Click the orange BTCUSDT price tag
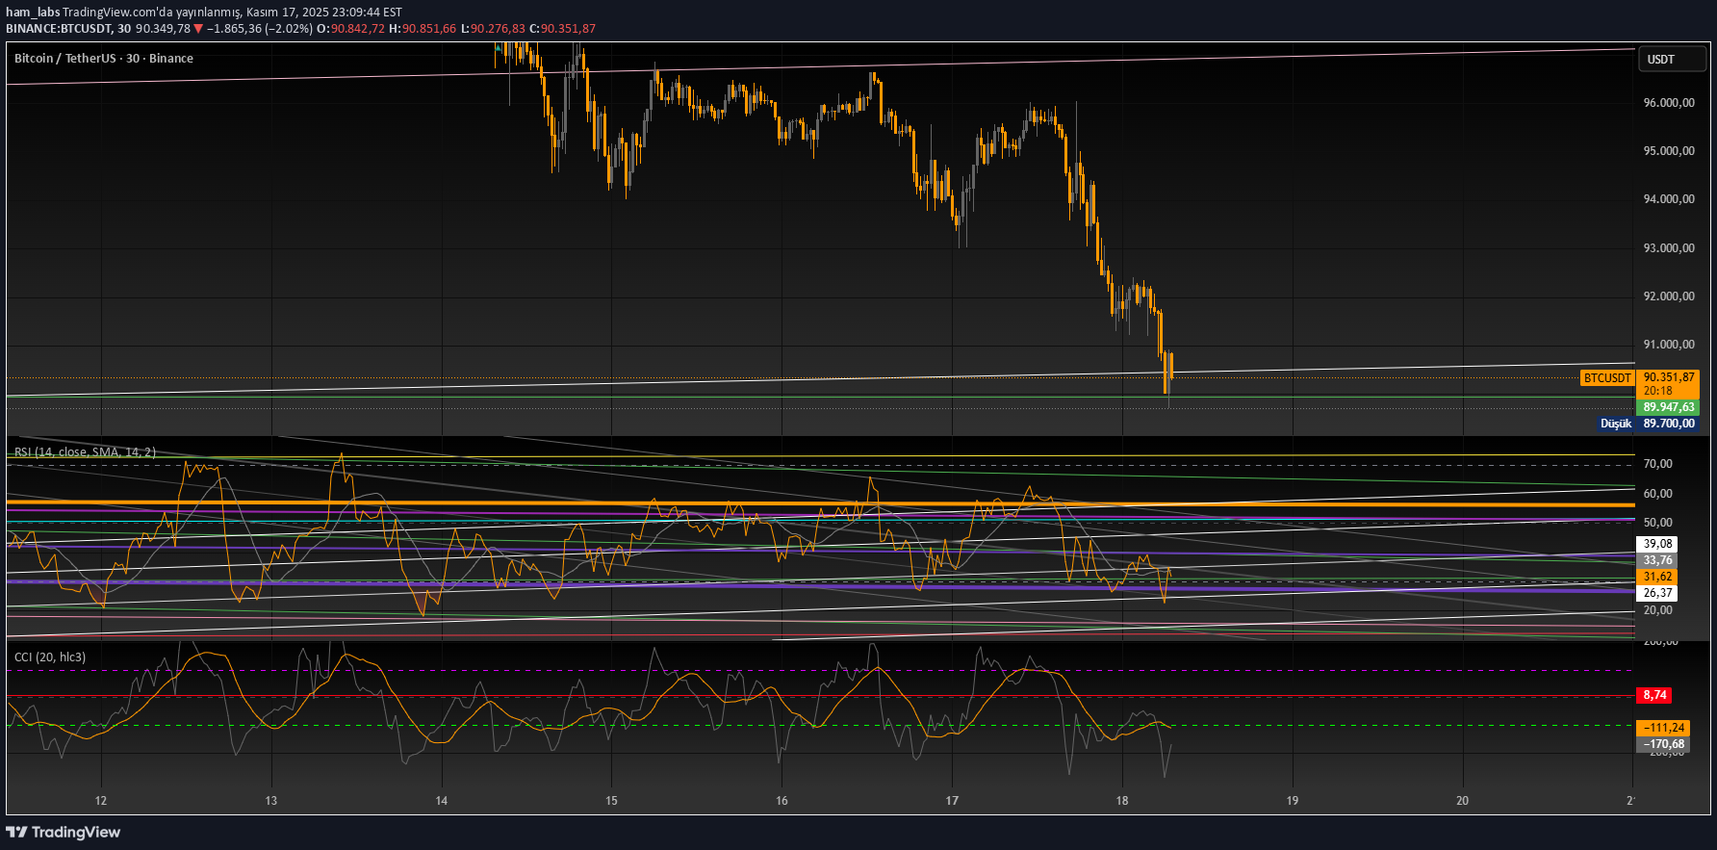This screenshot has width=1717, height=850. [1607, 378]
